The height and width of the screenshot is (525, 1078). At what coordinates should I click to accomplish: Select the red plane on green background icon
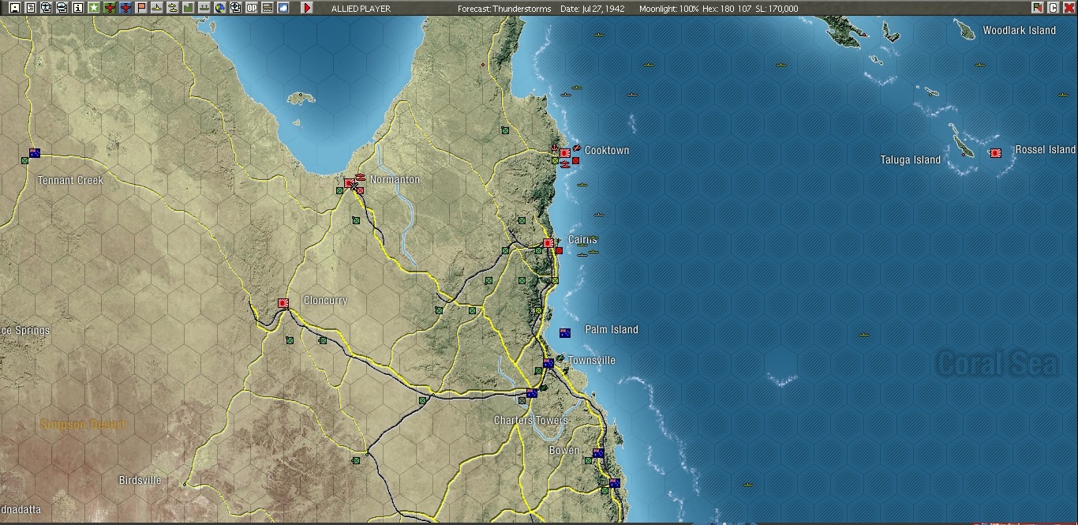coord(109,8)
